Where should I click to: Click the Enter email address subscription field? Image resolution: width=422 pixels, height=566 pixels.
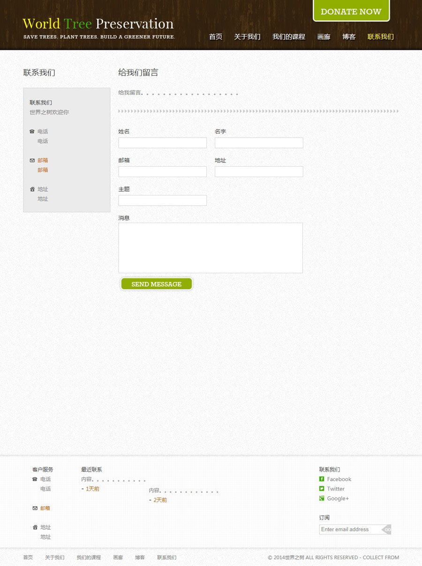click(x=351, y=529)
